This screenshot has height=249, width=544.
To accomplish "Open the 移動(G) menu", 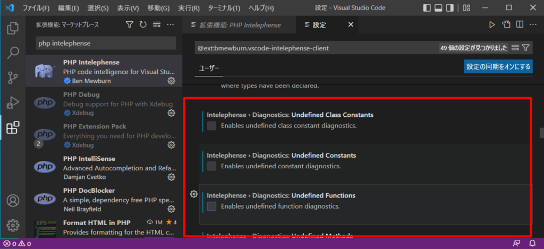I will pyautogui.click(x=158, y=7).
